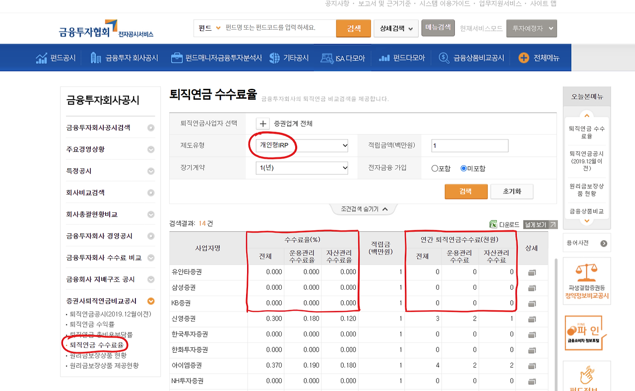This screenshot has width=635, height=391.
Task: Click the up arrow in 오늘본메뉴
Action: pyautogui.click(x=587, y=115)
